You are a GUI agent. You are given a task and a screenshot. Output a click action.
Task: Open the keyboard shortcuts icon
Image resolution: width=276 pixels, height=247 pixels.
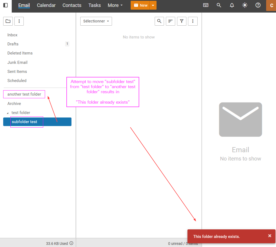(x=206, y=5)
